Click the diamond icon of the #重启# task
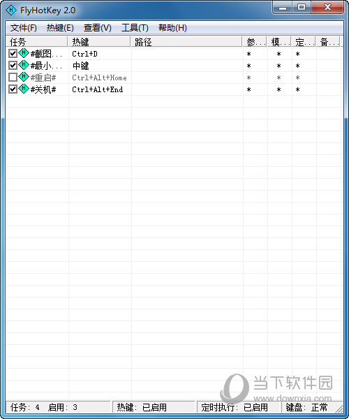Image resolution: width=349 pixels, height=419 pixels. click(24, 77)
